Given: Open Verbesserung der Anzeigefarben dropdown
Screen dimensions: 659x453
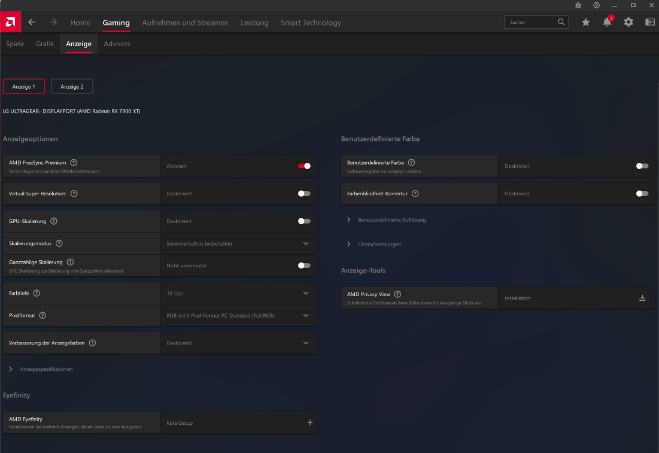Looking at the screenshot, I should [238, 343].
